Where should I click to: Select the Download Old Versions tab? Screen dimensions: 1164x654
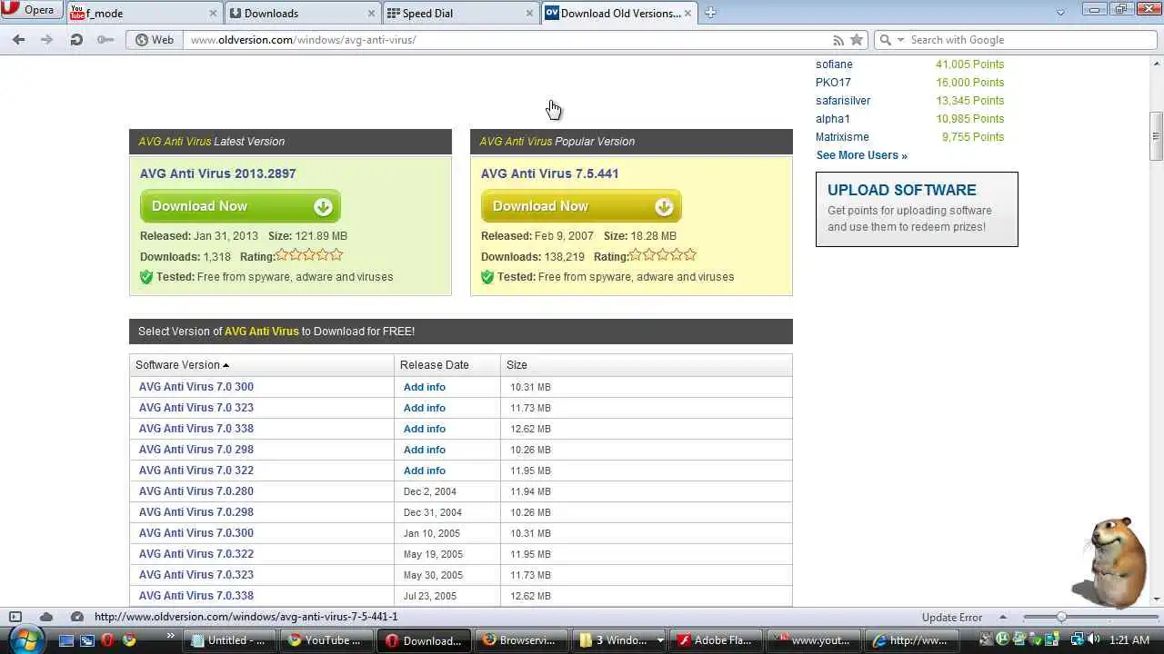click(620, 13)
